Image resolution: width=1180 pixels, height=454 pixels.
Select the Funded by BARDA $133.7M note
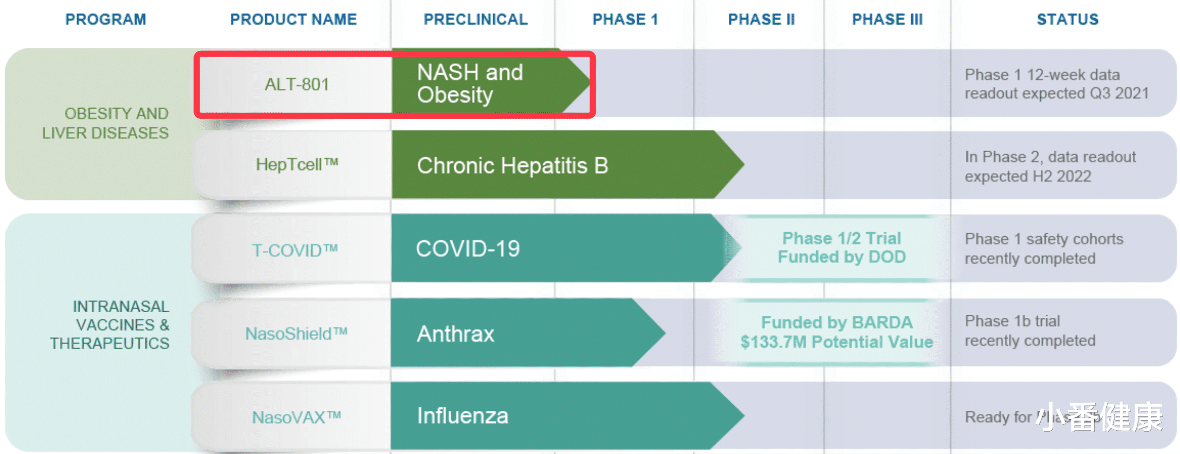(x=836, y=332)
